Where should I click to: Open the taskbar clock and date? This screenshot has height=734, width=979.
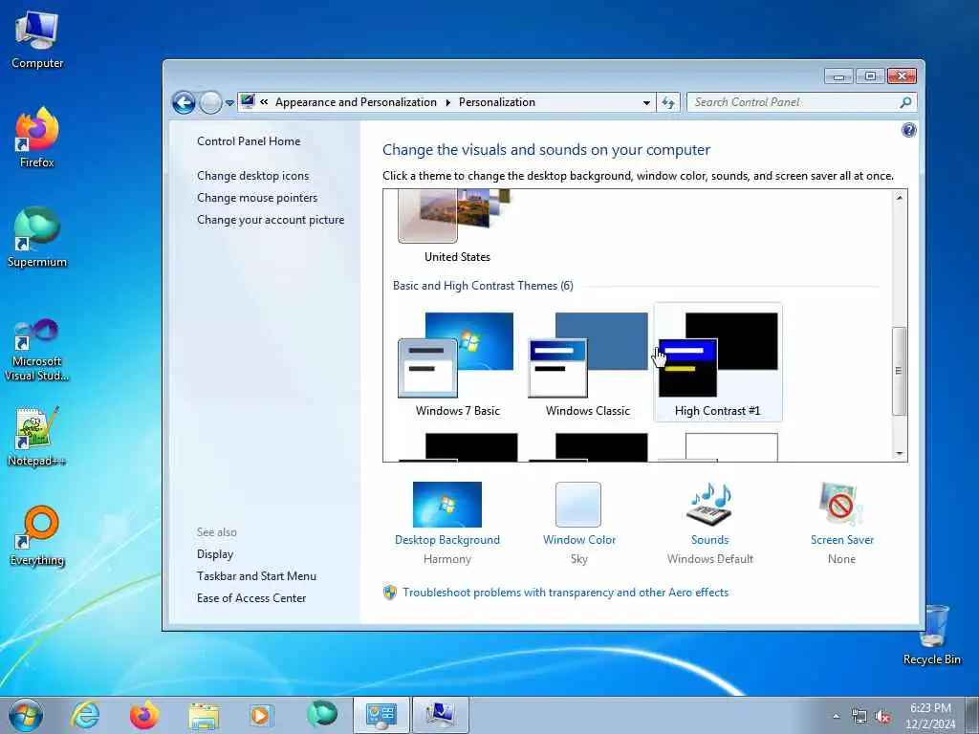(x=930, y=716)
